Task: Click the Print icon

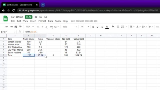Action: coord(16,27)
